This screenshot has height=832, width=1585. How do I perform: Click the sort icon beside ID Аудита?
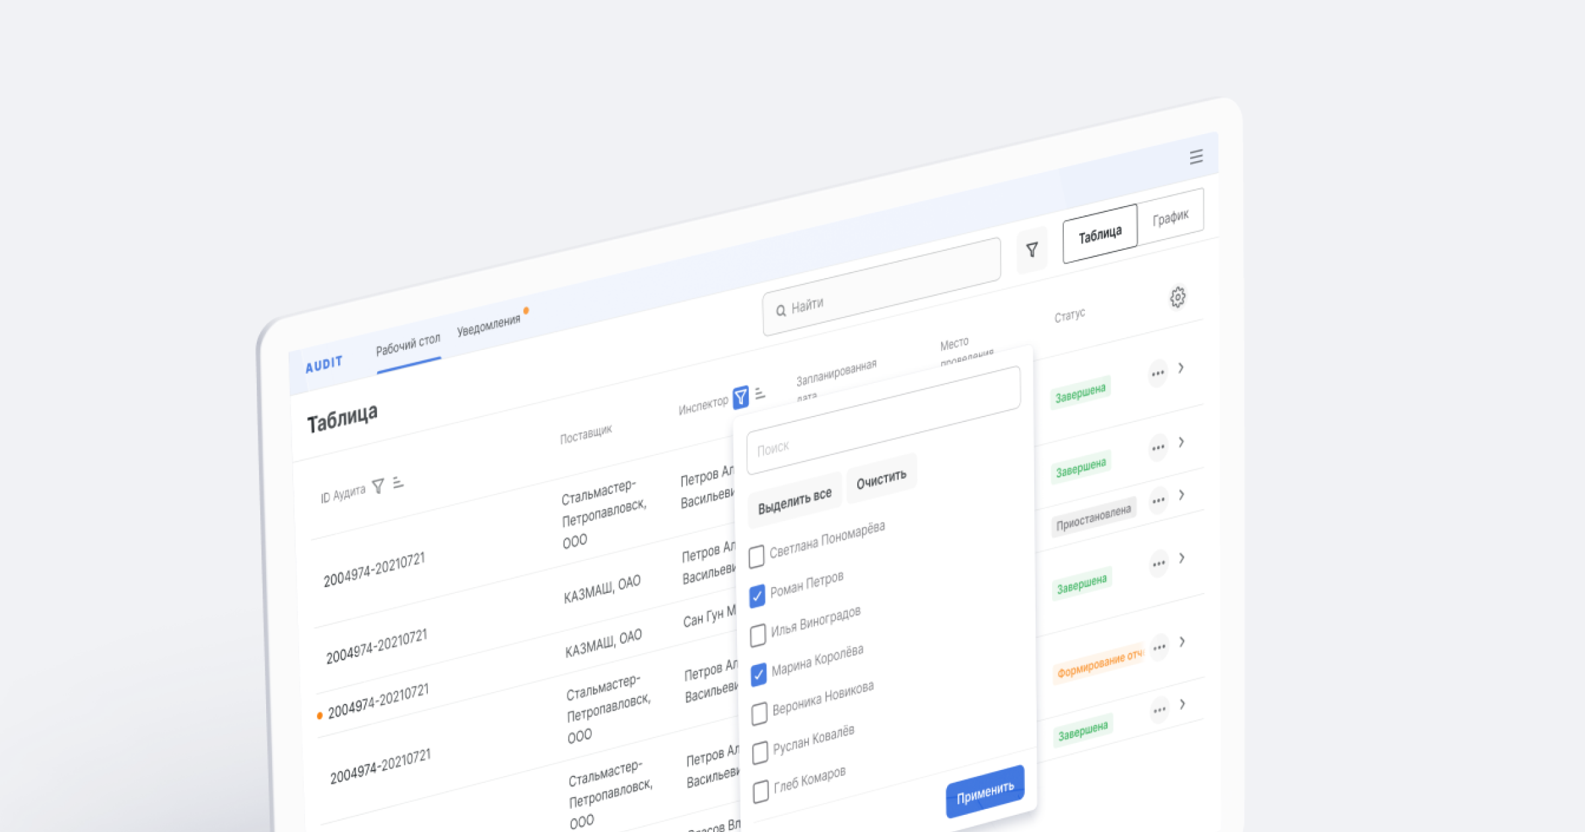[x=398, y=483]
